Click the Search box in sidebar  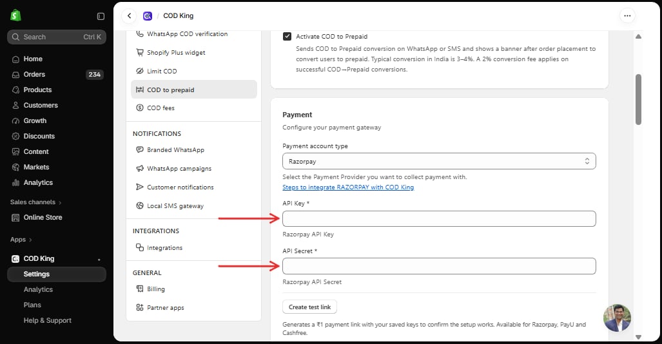(57, 37)
